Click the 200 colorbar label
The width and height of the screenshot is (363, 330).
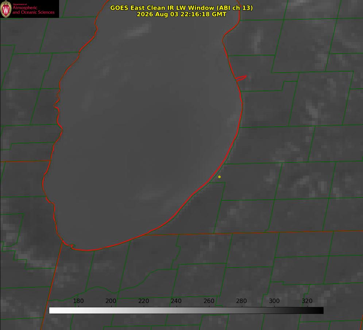(111, 301)
